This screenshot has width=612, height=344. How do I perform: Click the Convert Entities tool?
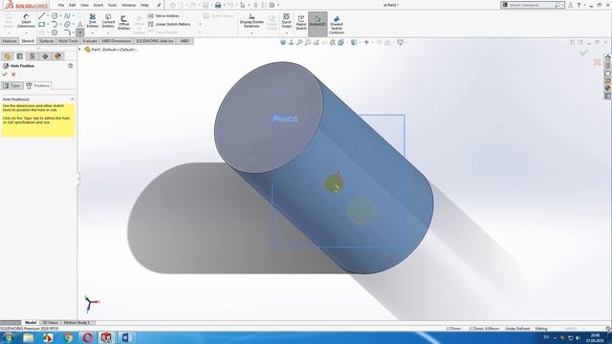(x=108, y=21)
